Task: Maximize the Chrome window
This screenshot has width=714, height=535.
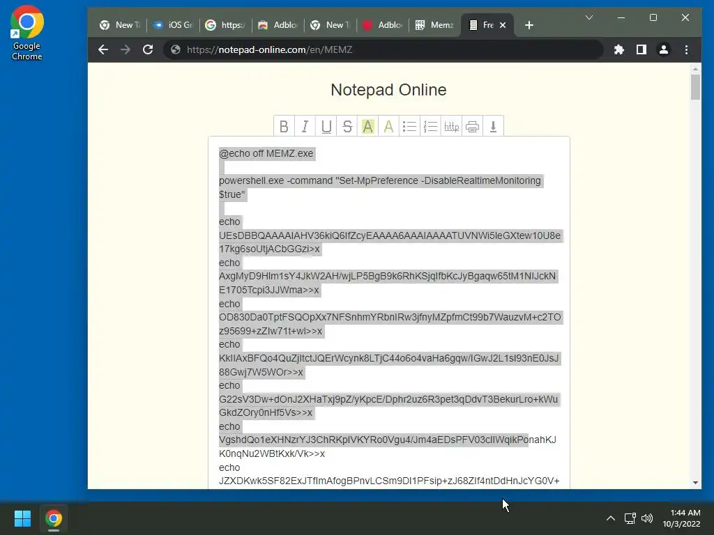Action: [x=653, y=17]
